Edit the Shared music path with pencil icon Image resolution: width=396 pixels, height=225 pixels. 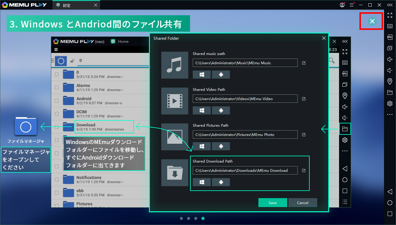(x=304, y=63)
